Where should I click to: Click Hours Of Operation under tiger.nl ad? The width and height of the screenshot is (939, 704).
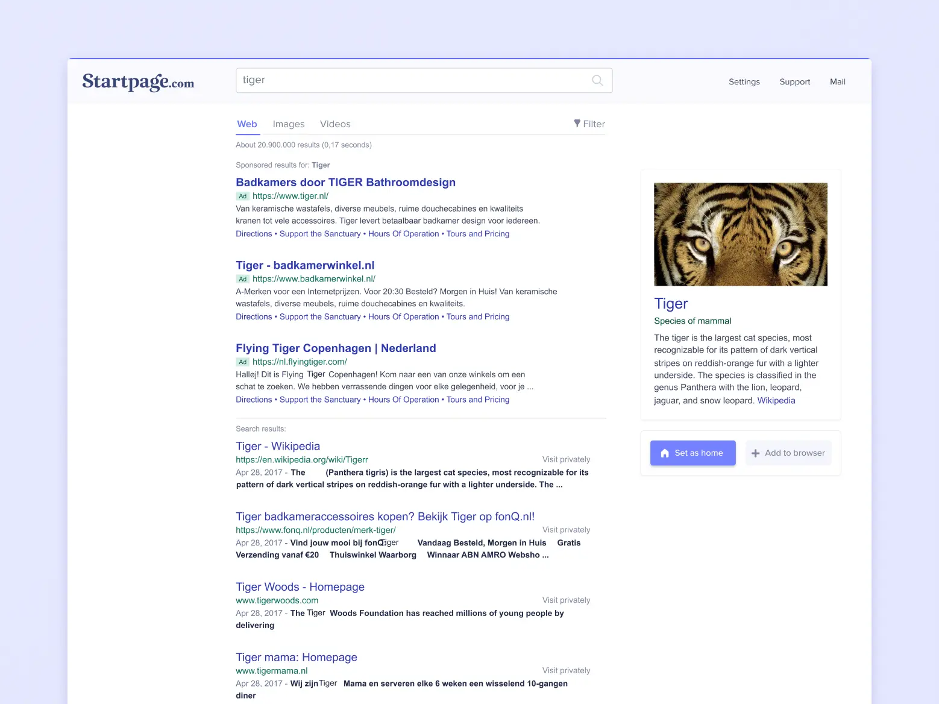coord(404,234)
